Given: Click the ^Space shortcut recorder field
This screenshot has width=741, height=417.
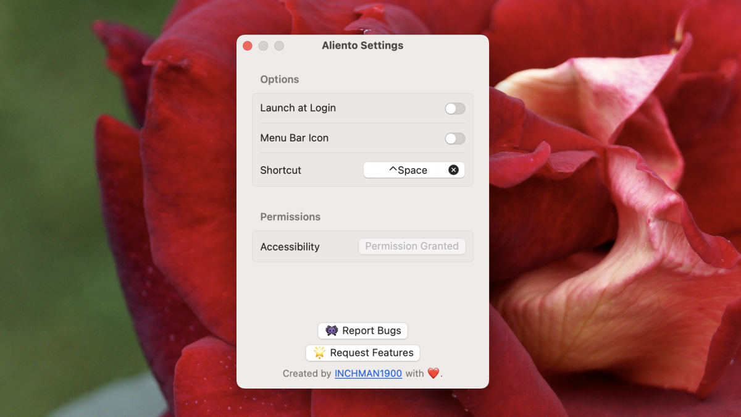Looking at the screenshot, I should click(x=414, y=170).
